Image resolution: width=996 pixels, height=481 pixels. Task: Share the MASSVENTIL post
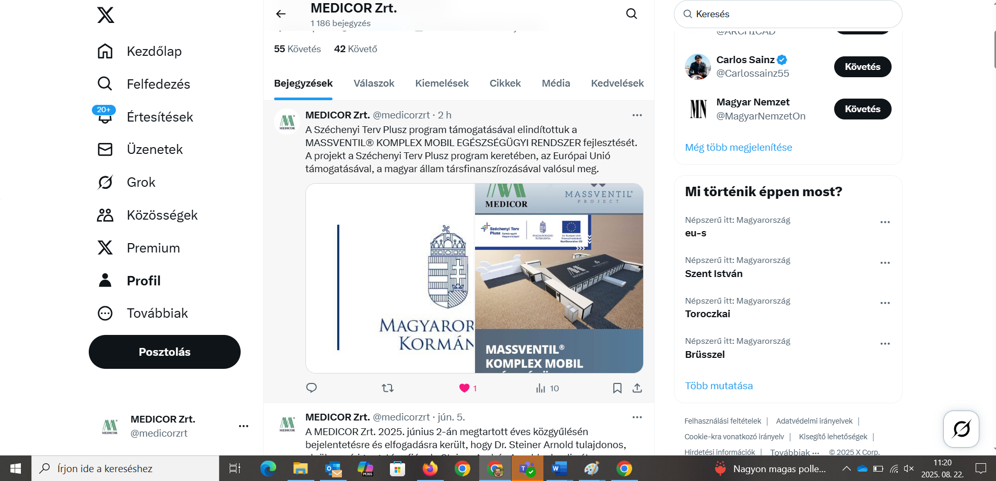click(x=637, y=388)
